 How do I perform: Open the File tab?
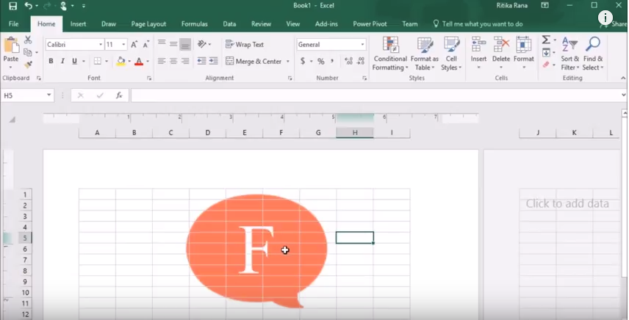click(x=14, y=24)
